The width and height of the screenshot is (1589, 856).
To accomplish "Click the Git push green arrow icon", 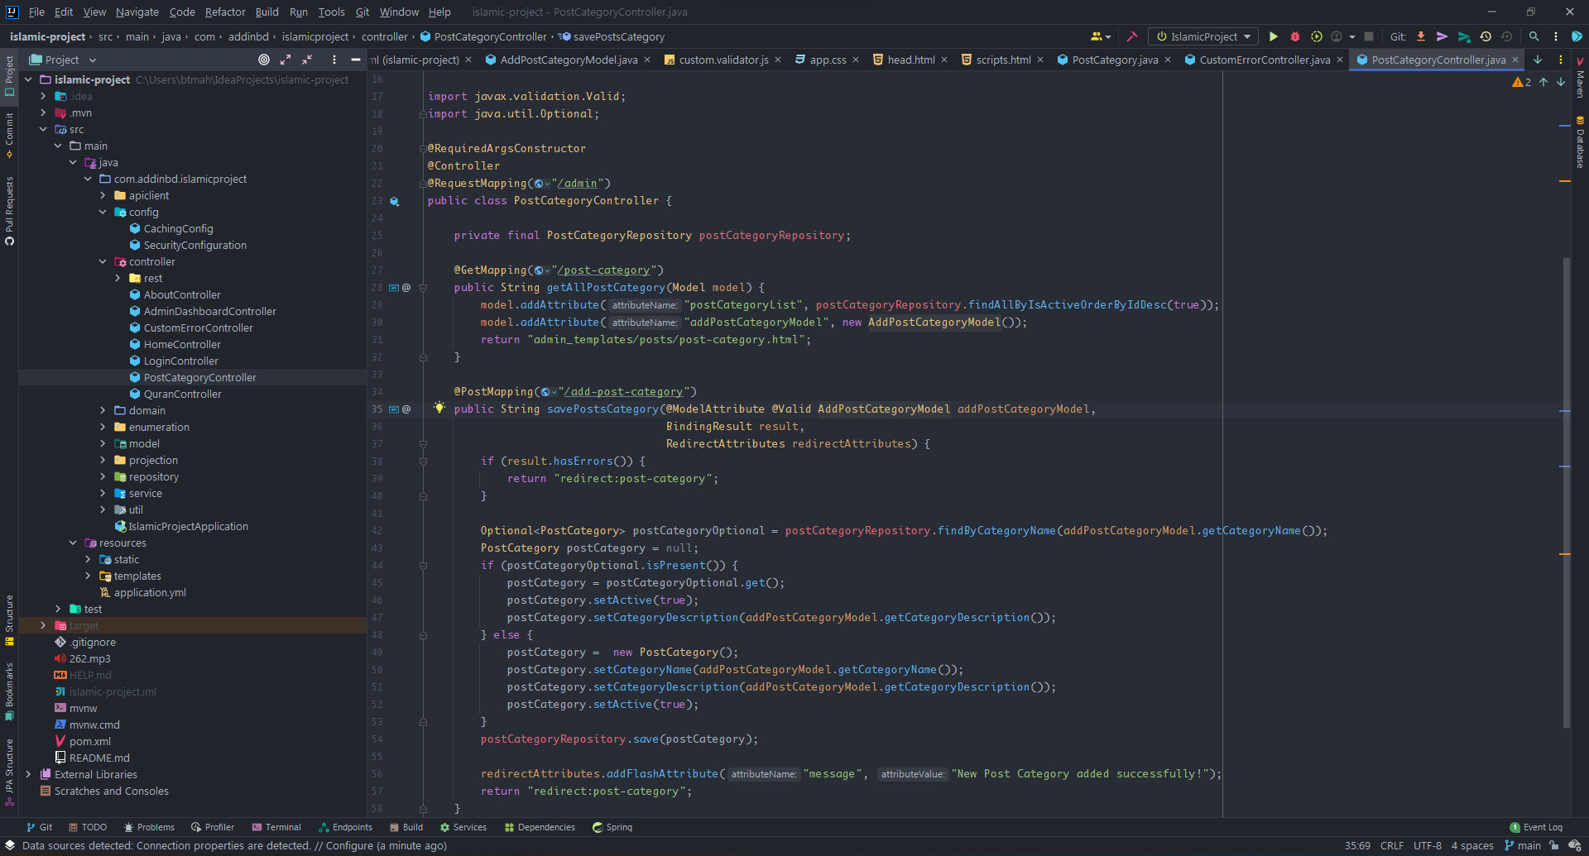I will pos(1464,36).
